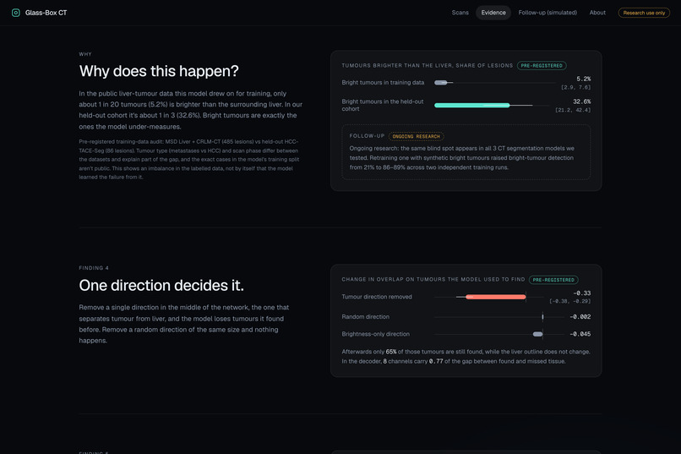Screen dimensions: 681x454
Task: Click the Bright tumours in training data bar
Action: pyautogui.click(x=441, y=83)
